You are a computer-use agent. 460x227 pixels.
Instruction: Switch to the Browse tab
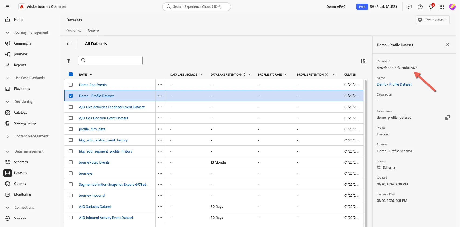point(93,31)
